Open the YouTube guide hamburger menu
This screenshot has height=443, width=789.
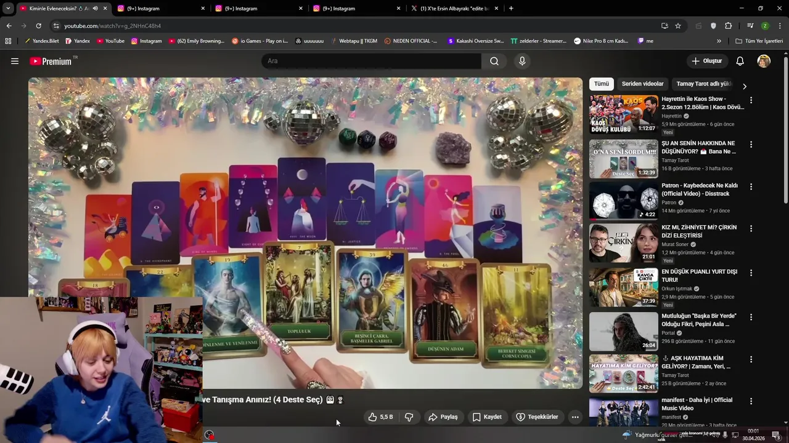(15, 61)
